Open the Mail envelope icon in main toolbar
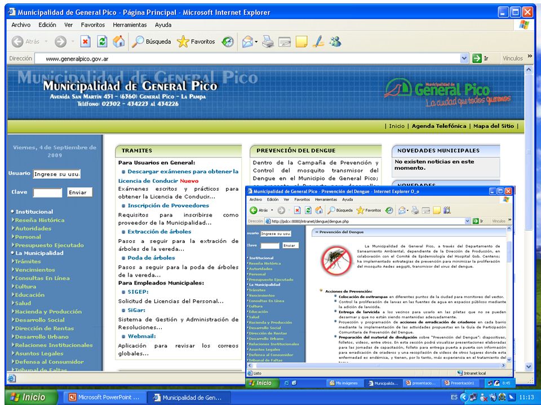The width and height of the screenshot is (541, 405). click(247, 42)
